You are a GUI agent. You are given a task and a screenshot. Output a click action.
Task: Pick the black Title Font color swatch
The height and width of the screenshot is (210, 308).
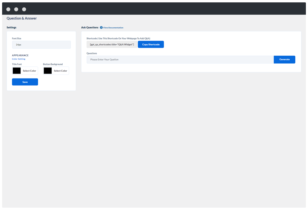(17, 71)
